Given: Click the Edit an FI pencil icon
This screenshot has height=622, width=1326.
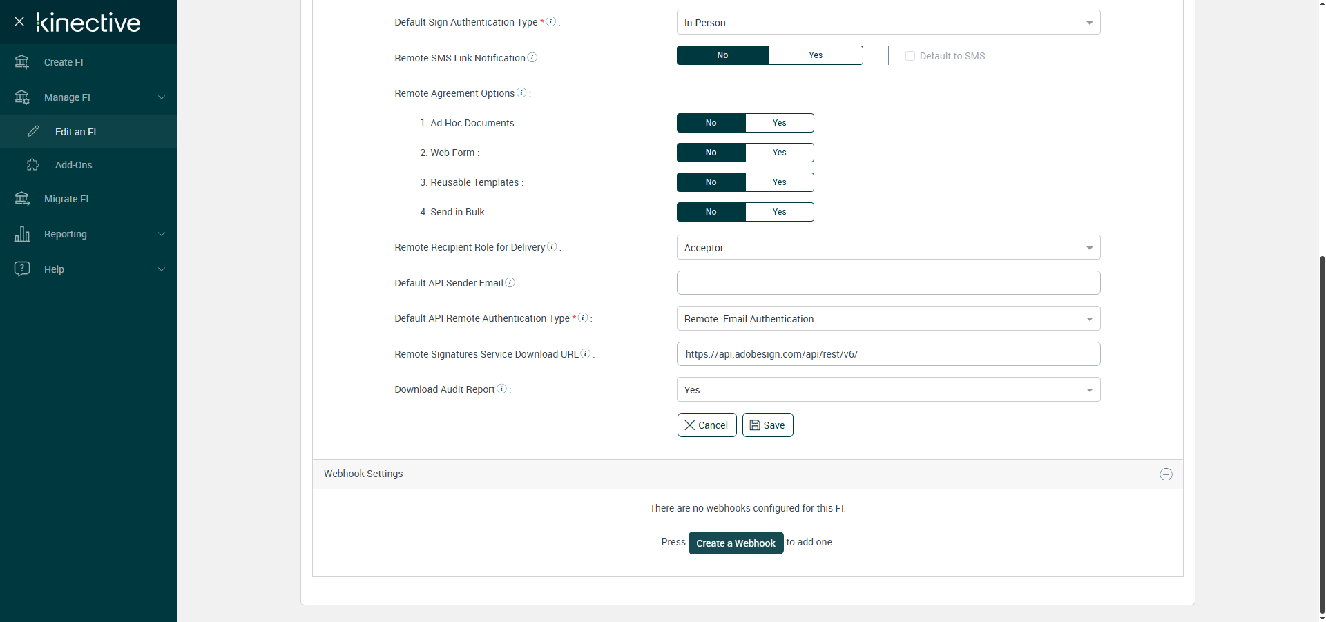Looking at the screenshot, I should point(33,131).
